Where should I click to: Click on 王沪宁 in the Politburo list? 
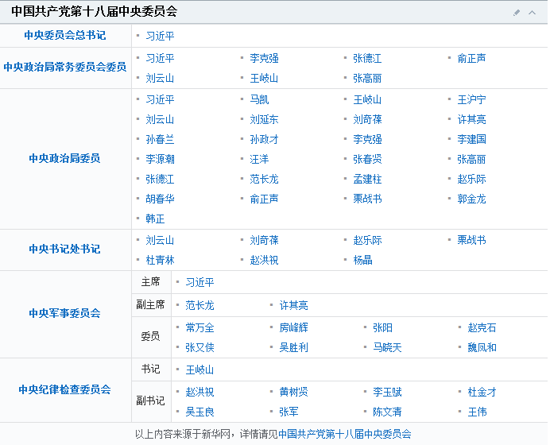coord(471,100)
